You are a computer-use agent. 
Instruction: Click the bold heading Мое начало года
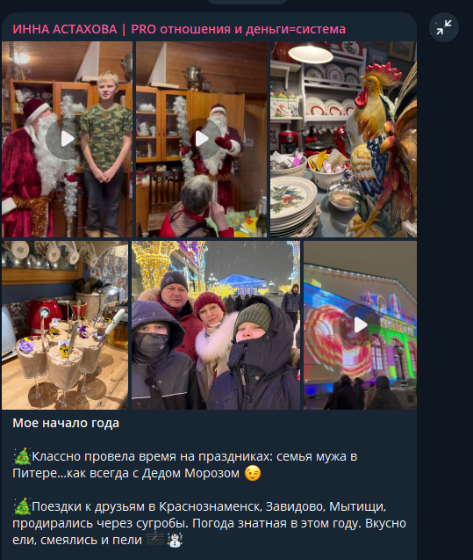(66, 423)
